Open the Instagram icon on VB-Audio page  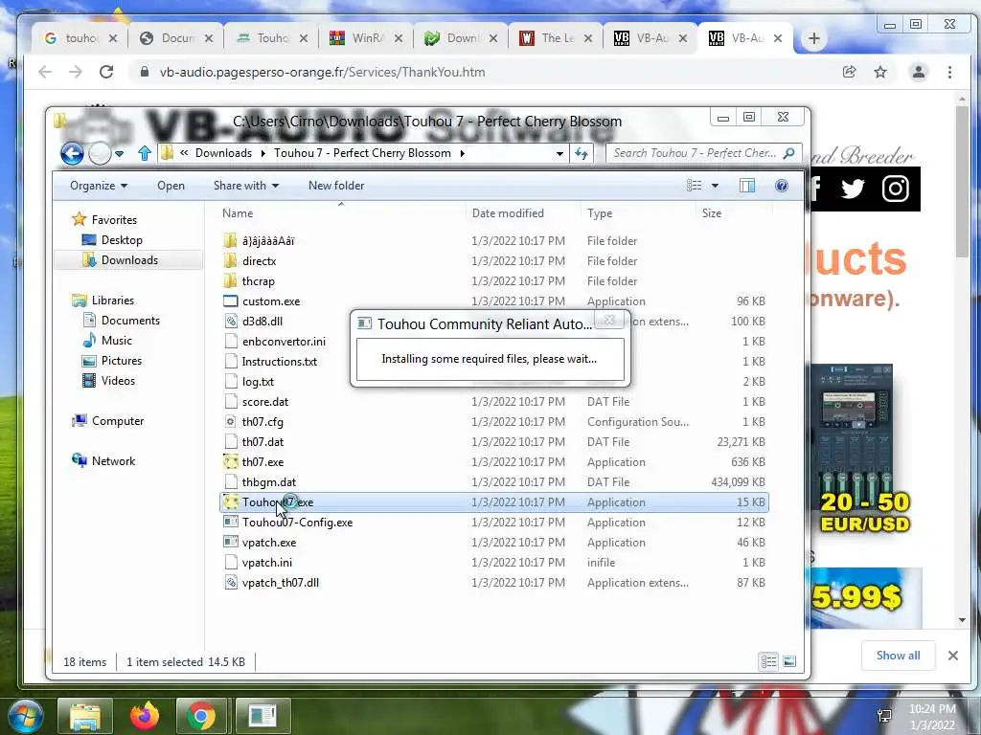(896, 189)
